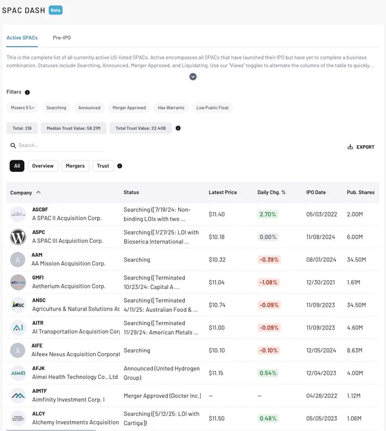The width and height of the screenshot is (386, 431).
Task: Sort by IPO Date column header
Action: [x=316, y=193]
